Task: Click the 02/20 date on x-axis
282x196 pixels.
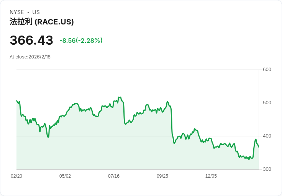Action: 16,176
